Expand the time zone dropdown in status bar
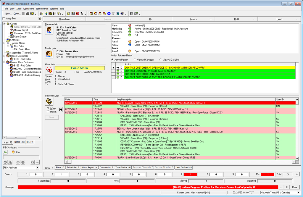This screenshot has height=197, width=303. click(299, 193)
